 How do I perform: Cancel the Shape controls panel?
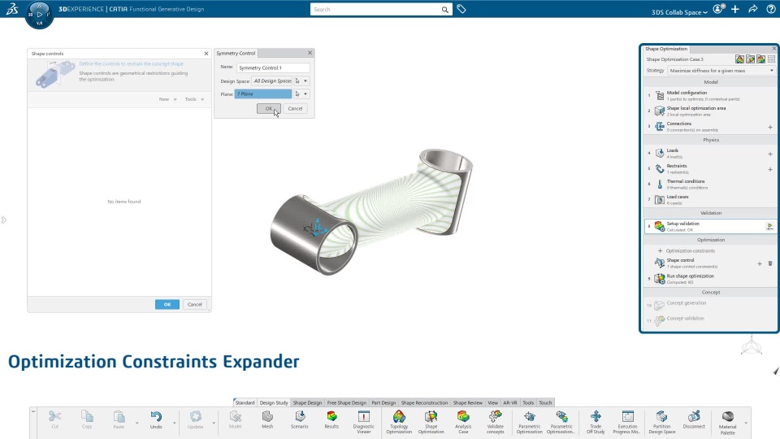pyautogui.click(x=194, y=304)
